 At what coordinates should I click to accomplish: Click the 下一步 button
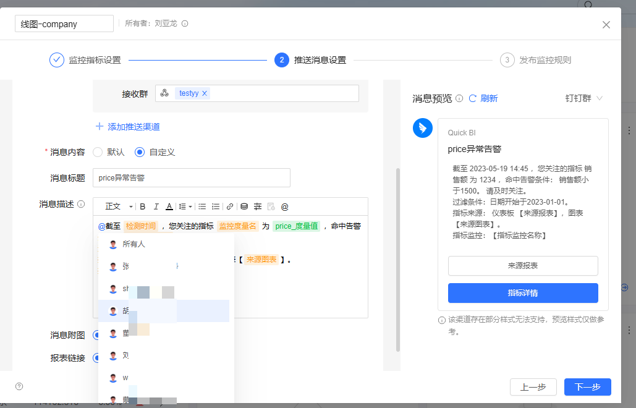click(587, 387)
